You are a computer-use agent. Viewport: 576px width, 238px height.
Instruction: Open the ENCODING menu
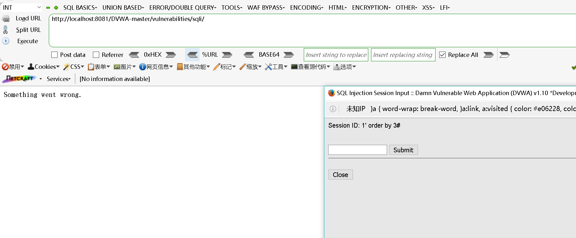click(x=307, y=8)
